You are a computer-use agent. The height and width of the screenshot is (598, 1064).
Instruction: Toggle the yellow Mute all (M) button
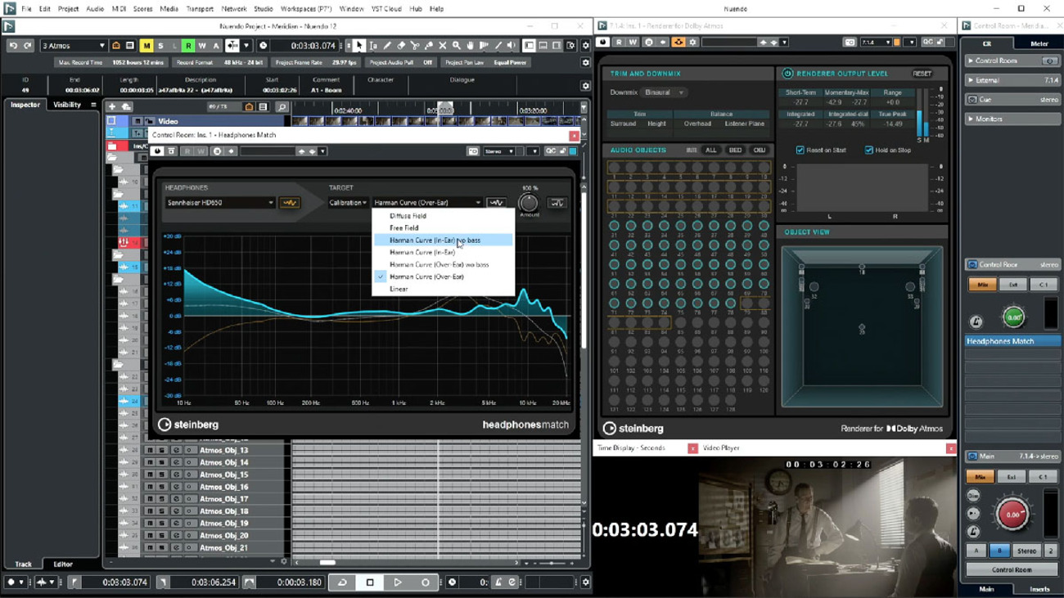tap(146, 46)
